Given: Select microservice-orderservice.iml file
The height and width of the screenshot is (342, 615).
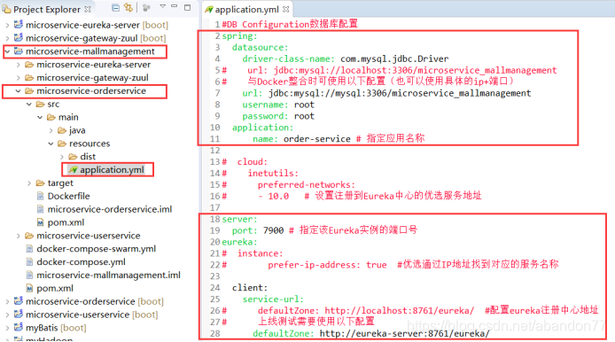Looking at the screenshot, I should tap(110, 209).
